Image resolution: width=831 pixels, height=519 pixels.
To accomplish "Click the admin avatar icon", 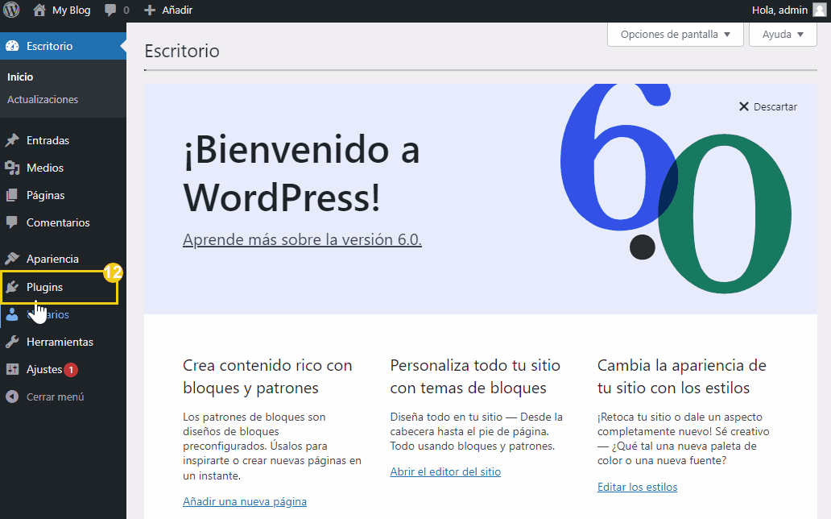I will tap(820, 10).
